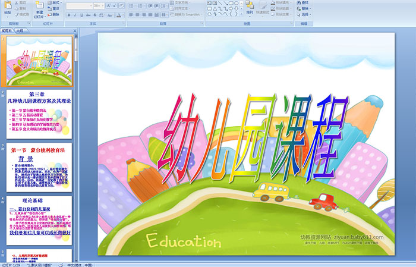Click Convert to SmartArt (转换为 SmartArt)

click(186, 14)
